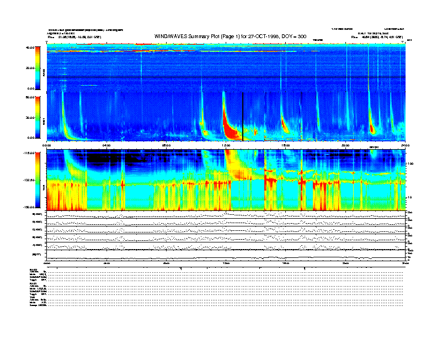Image resolution: width=437 pixels, height=338 pixels.
Task: Click the TNR vertical axis label
Action: point(44,188)
